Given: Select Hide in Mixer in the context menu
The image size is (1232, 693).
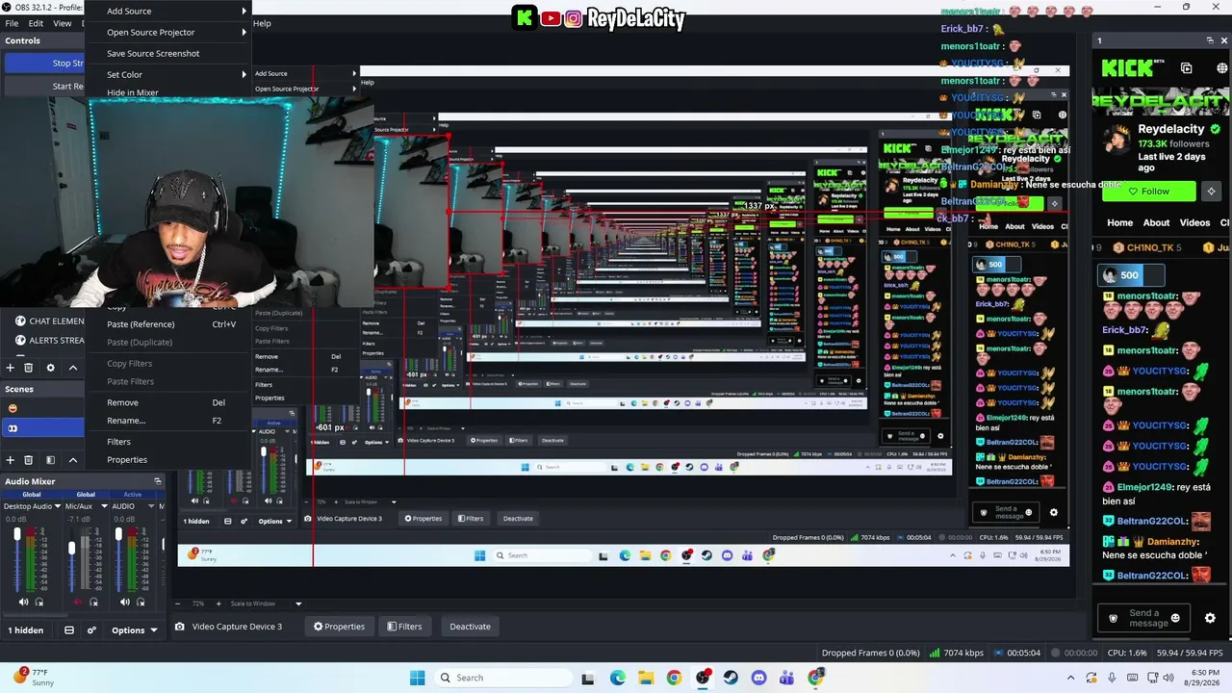Looking at the screenshot, I should click(x=133, y=93).
